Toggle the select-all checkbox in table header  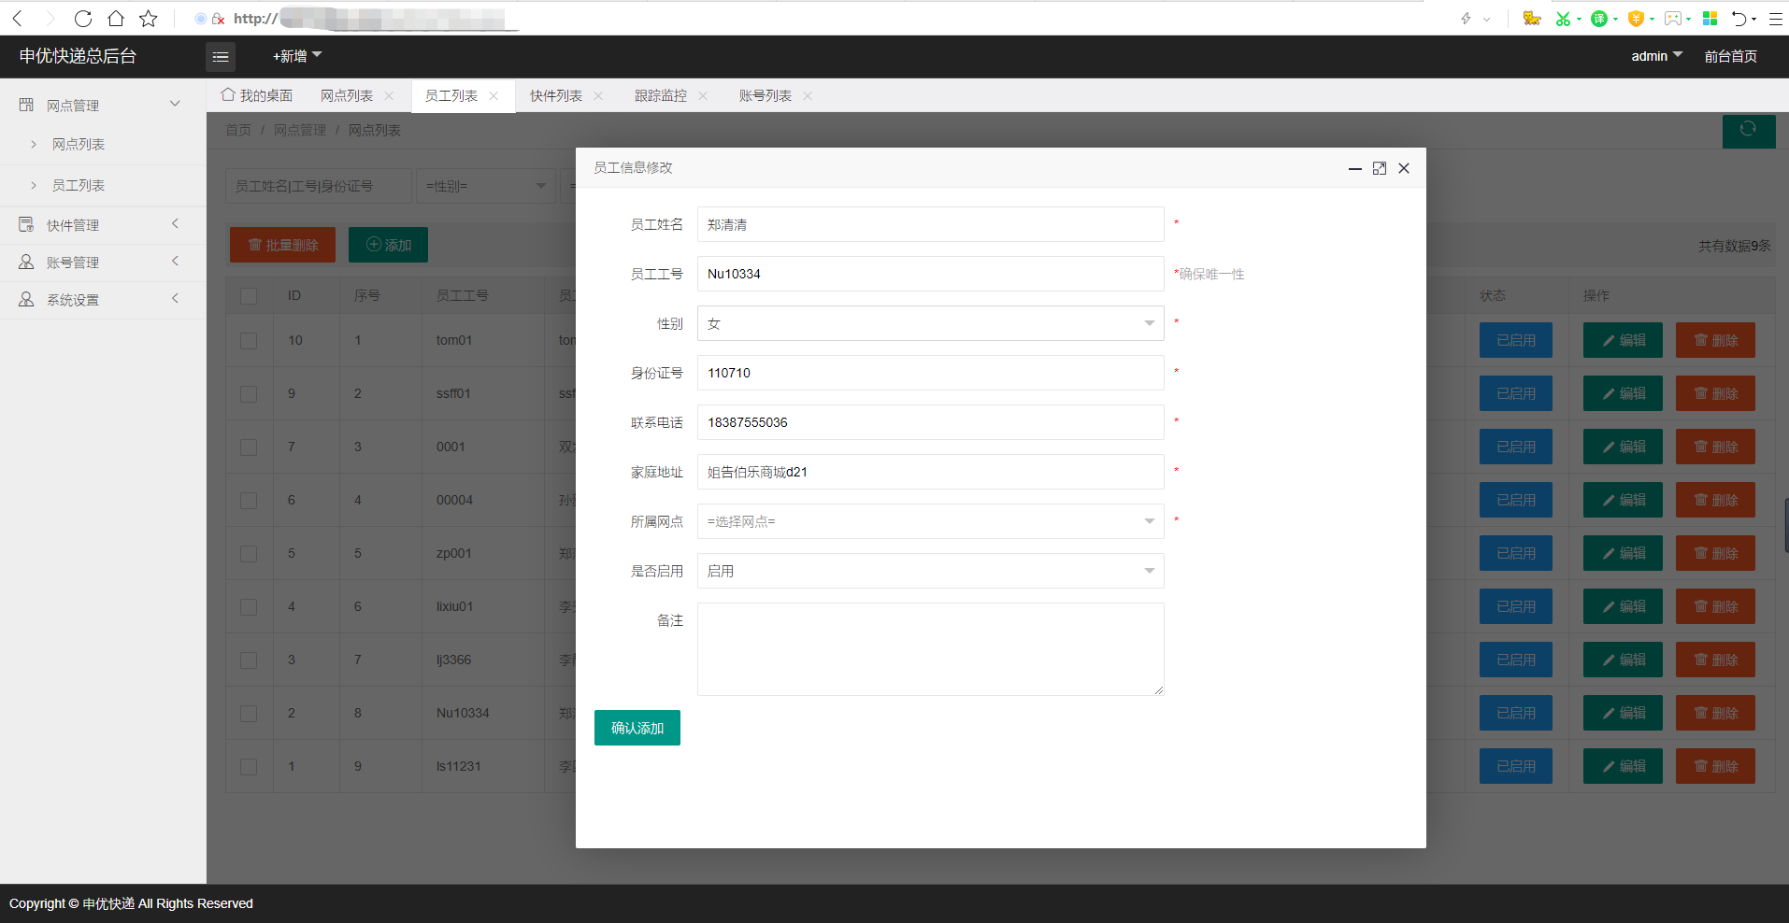pyautogui.click(x=249, y=296)
